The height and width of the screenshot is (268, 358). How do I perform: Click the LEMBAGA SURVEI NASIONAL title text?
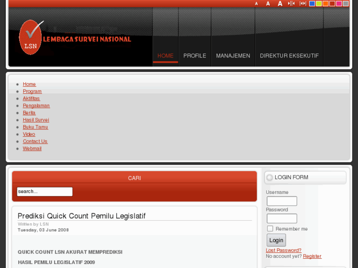(x=87, y=39)
